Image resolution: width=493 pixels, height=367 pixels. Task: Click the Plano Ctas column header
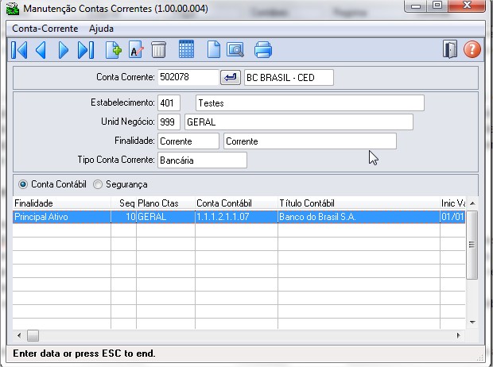pos(165,203)
